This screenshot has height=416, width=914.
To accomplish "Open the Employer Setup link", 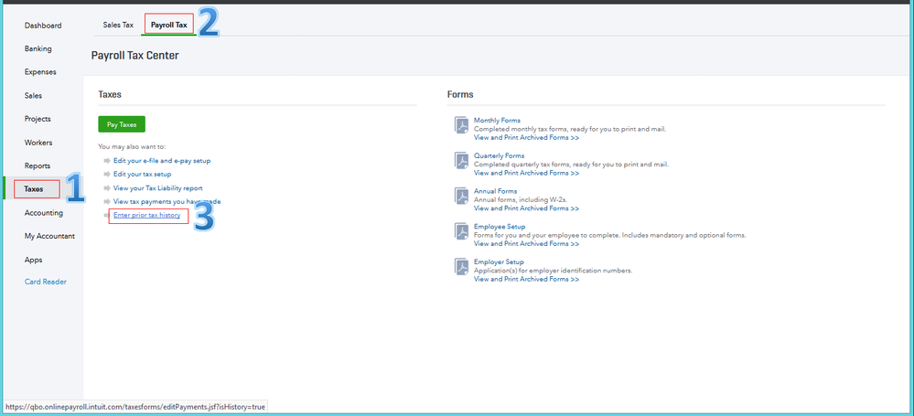I will (x=499, y=262).
